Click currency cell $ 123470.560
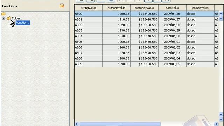The width and height of the screenshot is (224, 126). (144, 53)
